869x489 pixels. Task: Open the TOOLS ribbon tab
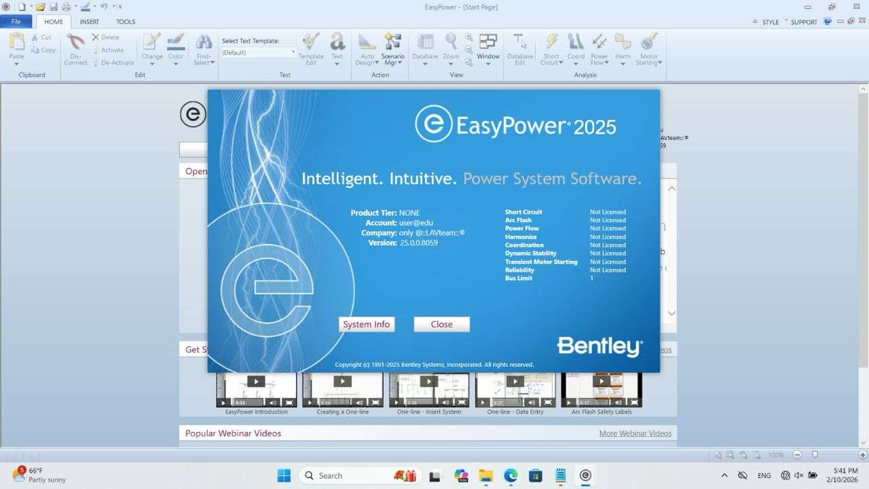click(x=126, y=22)
